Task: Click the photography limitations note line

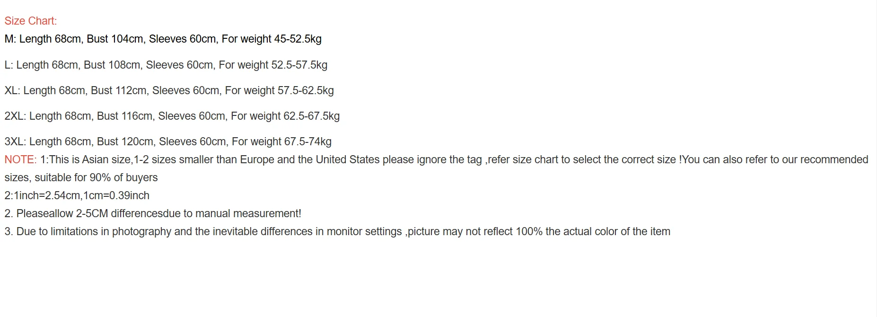Action: (337, 231)
